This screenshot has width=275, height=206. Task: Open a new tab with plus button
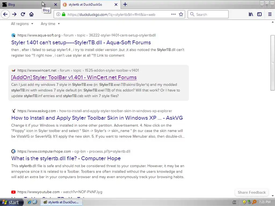click(x=125, y=4)
